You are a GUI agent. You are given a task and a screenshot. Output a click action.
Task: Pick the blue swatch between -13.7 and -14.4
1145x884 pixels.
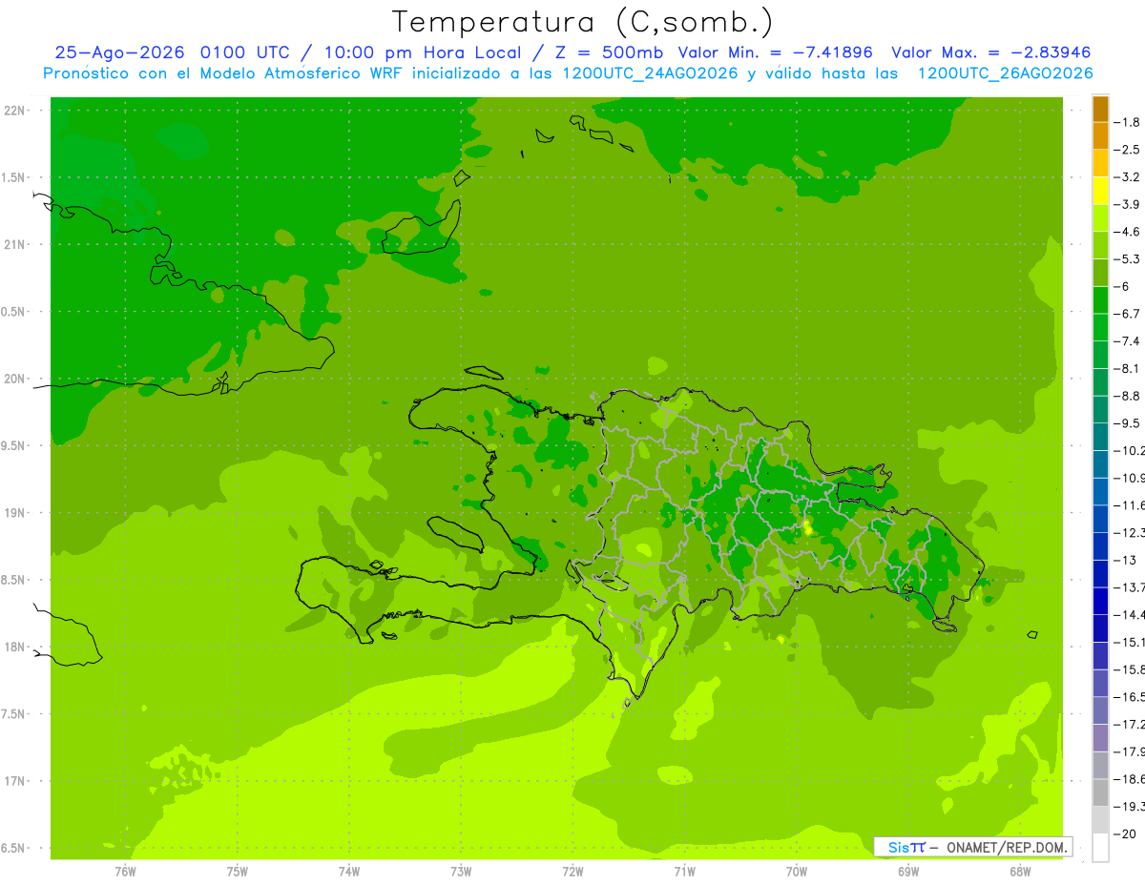pos(1100,601)
